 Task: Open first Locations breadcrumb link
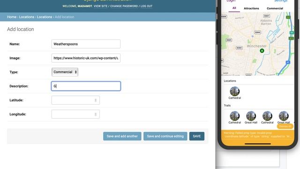click(27, 17)
